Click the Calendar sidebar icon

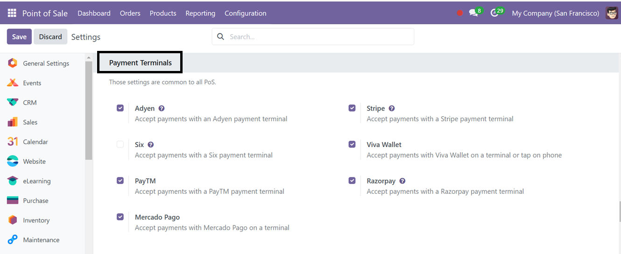point(13,141)
